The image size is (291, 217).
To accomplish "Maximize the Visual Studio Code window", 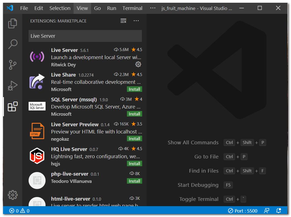I will pyautogui.click(x=260, y=8).
